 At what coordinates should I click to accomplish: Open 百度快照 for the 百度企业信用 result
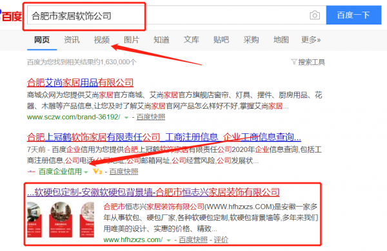pyautogui.click(x=124, y=171)
